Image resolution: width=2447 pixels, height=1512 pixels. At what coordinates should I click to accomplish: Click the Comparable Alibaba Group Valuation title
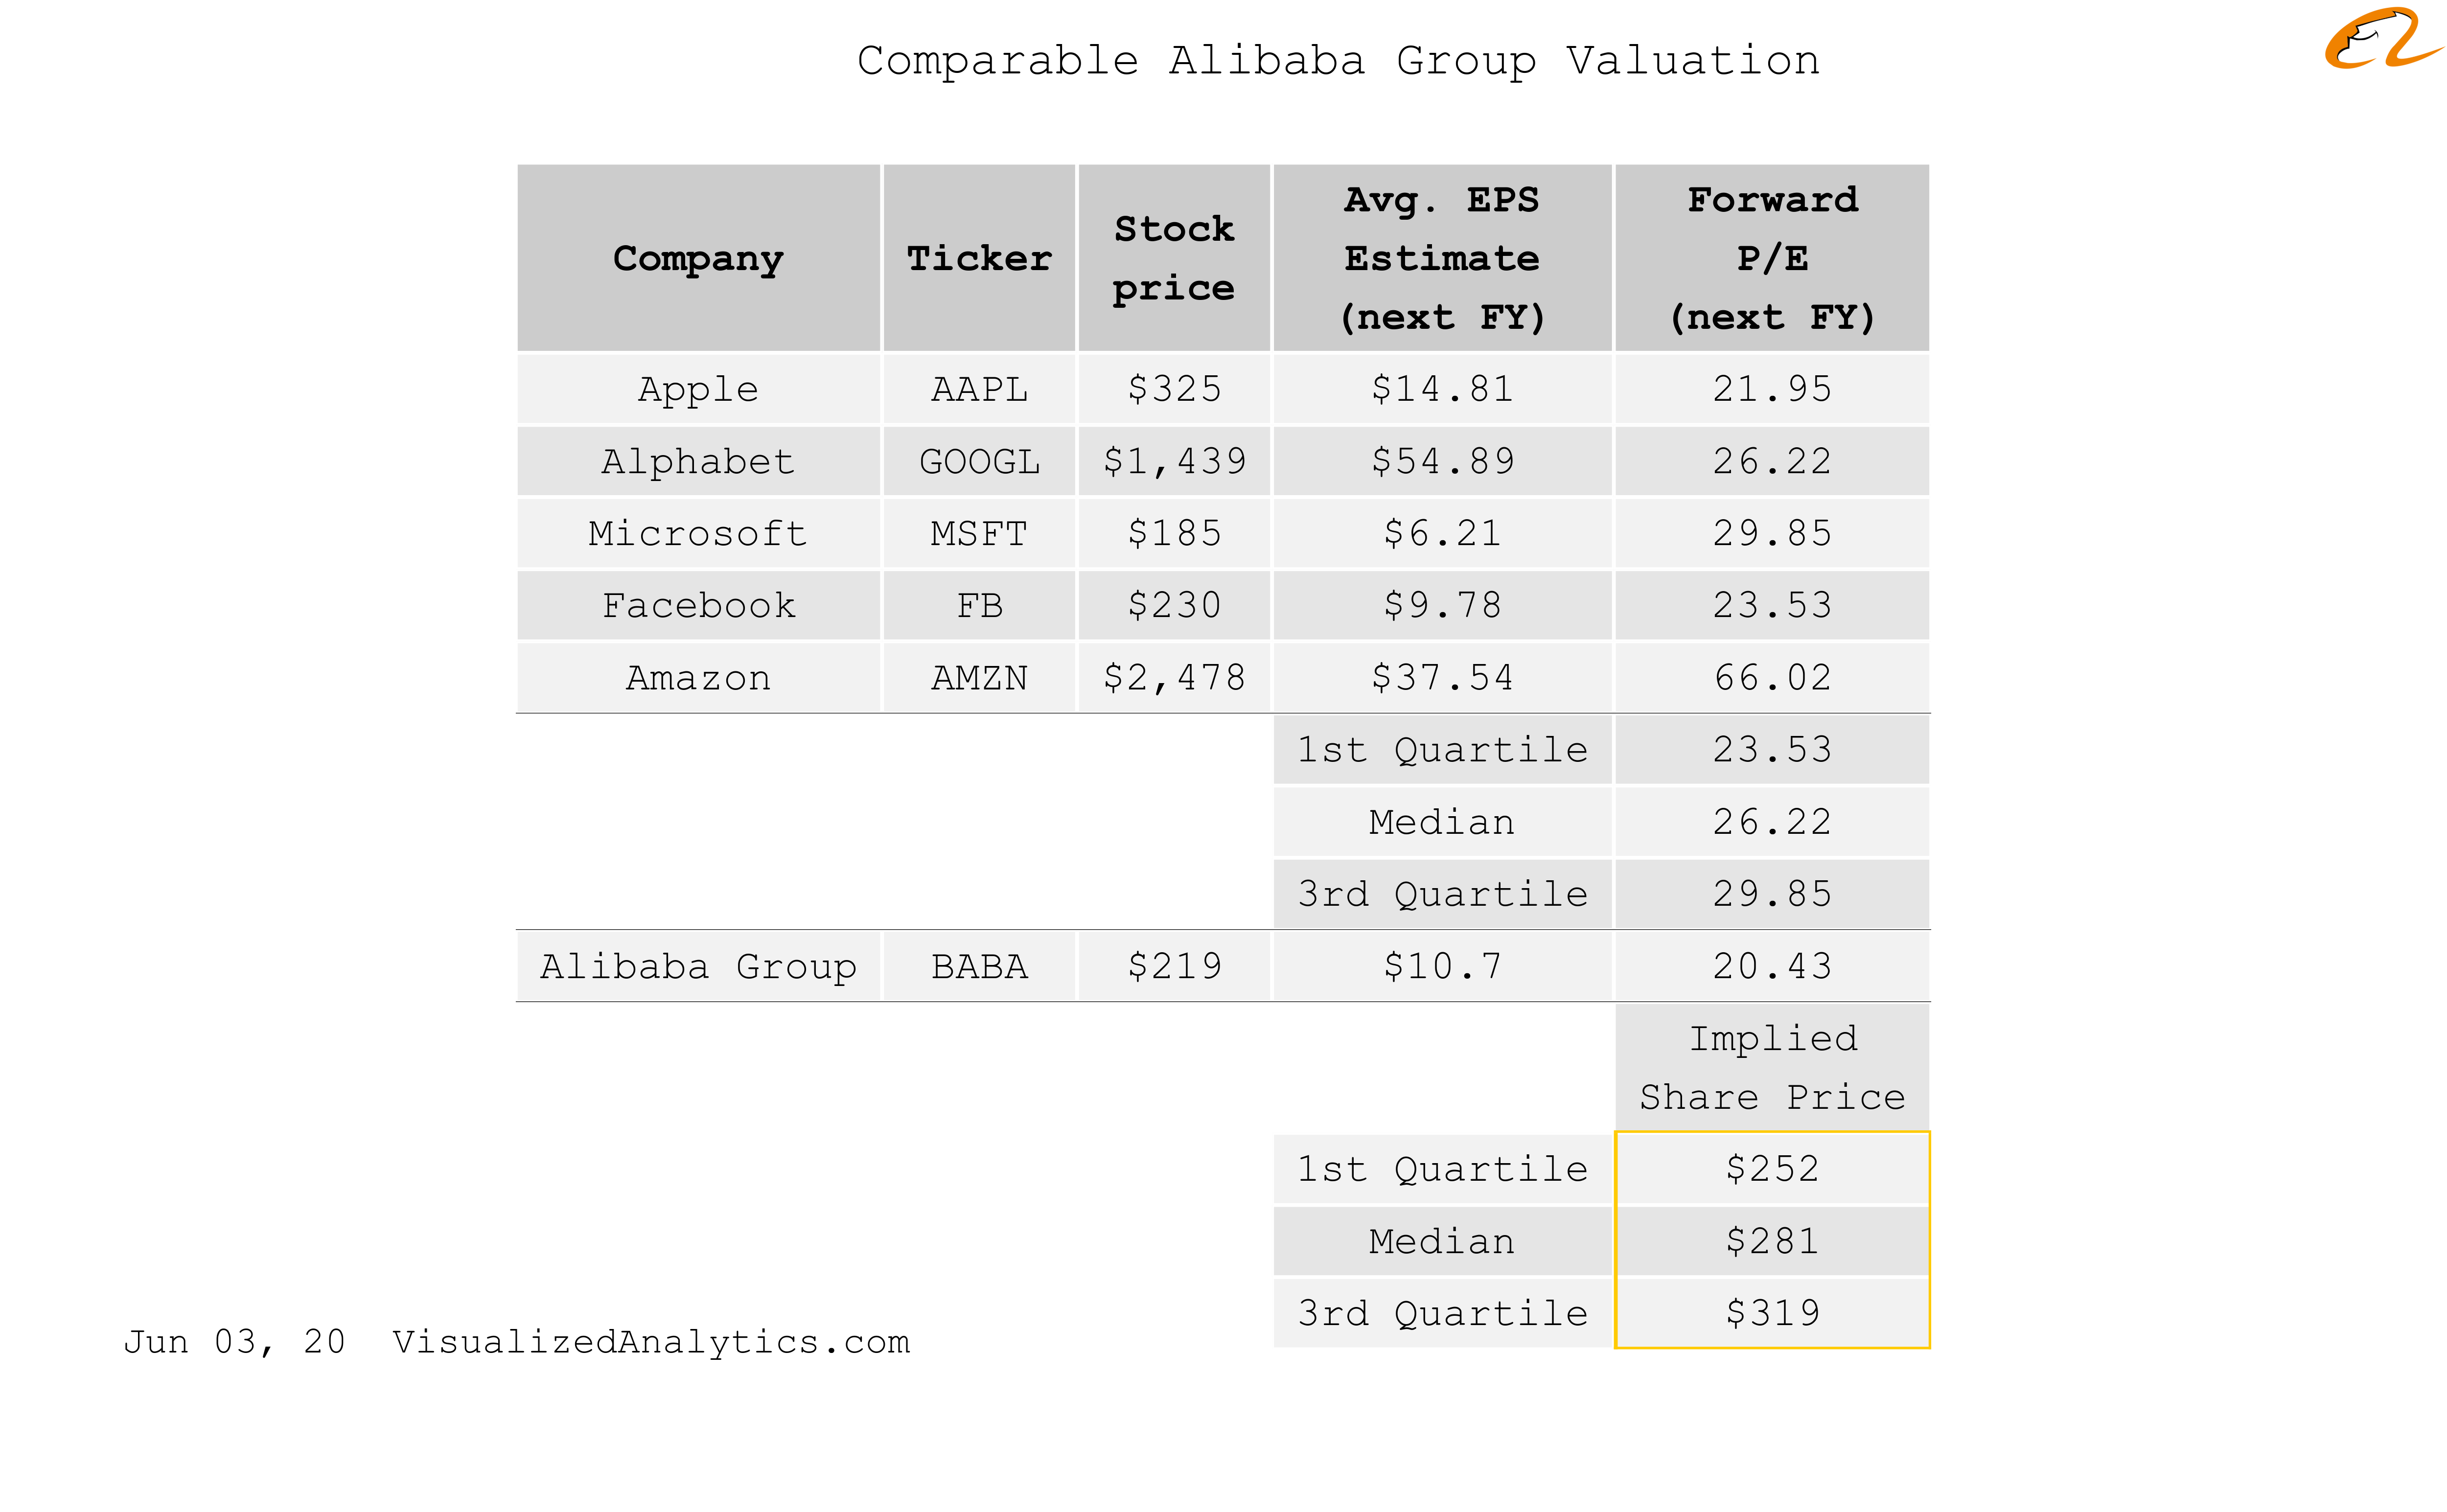point(1338,60)
